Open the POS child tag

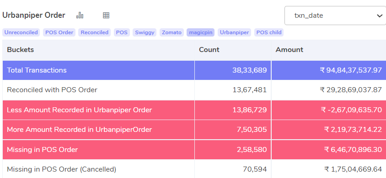269,32
